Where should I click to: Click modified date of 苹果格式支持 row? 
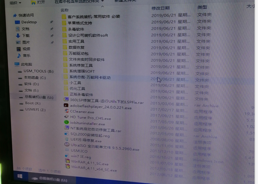pyautogui.click(x=171, y=22)
